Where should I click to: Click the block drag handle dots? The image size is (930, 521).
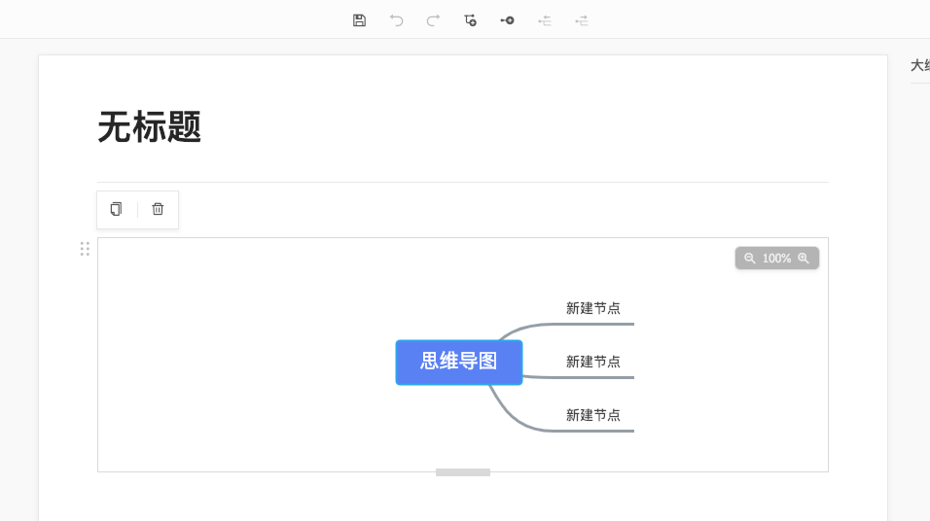click(x=85, y=249)
